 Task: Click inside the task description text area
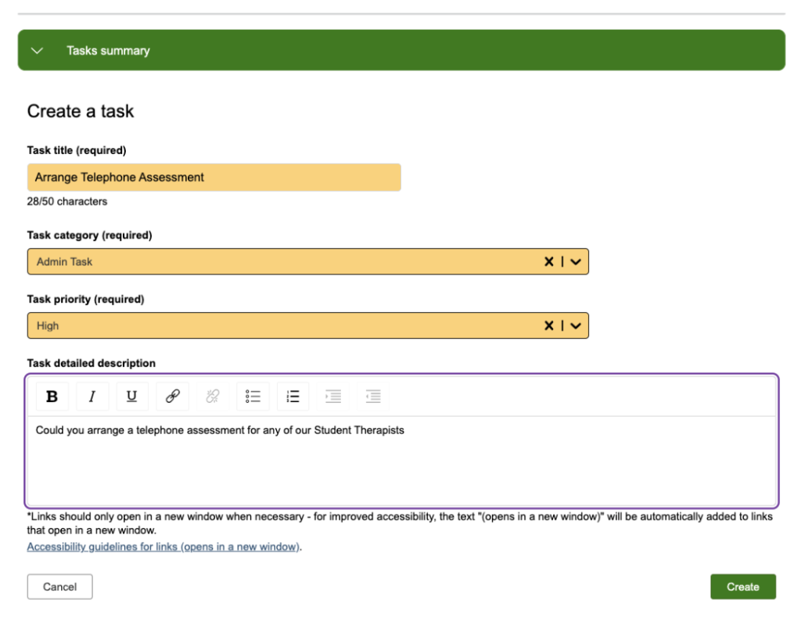point(400,461)
